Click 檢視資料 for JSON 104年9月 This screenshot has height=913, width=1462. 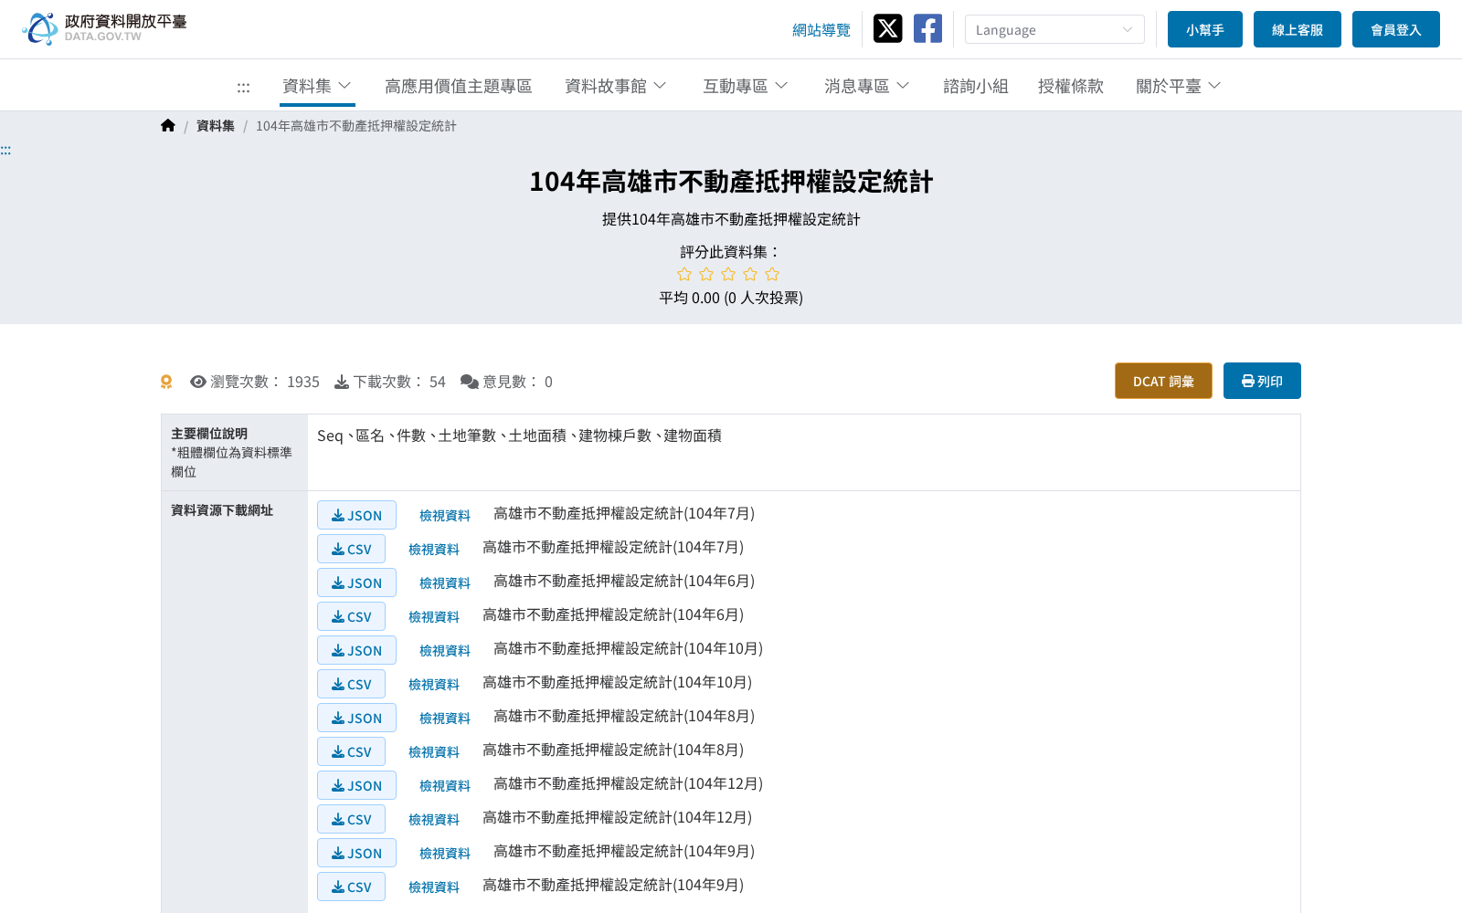445,854
